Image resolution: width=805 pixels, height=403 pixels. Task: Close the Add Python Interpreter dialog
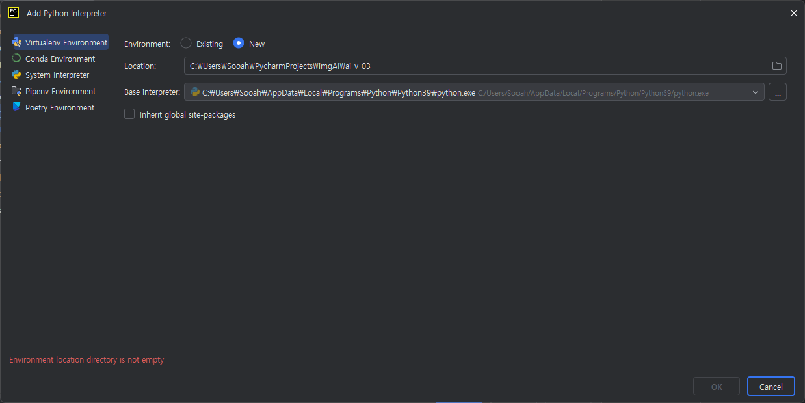tap(793, 13)
